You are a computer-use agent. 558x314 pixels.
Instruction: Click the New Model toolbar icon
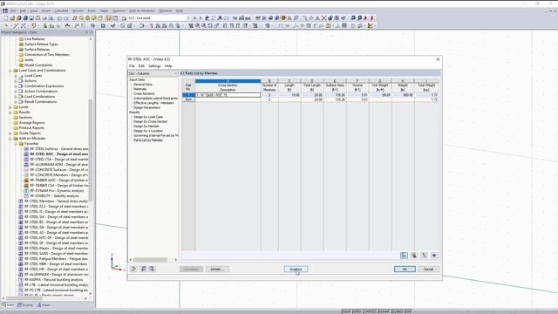6,17
